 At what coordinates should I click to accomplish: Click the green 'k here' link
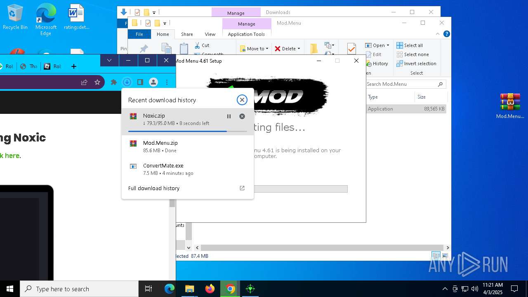(9, 156)
